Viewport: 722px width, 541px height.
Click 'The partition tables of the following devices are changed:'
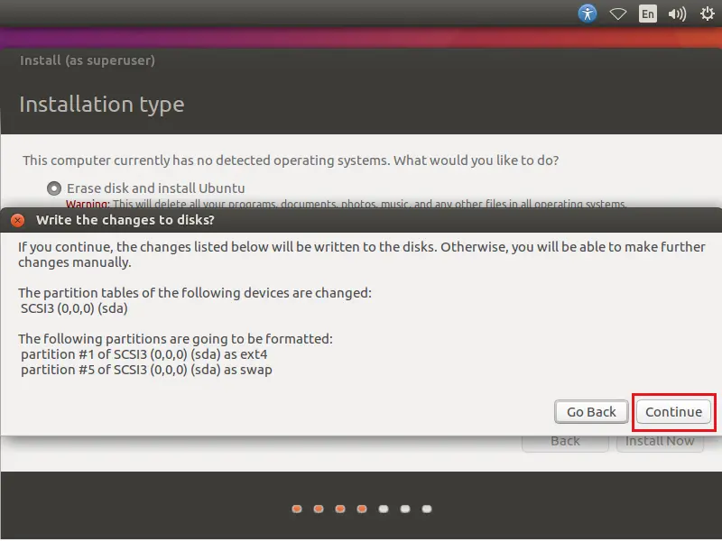pos(195,293)
